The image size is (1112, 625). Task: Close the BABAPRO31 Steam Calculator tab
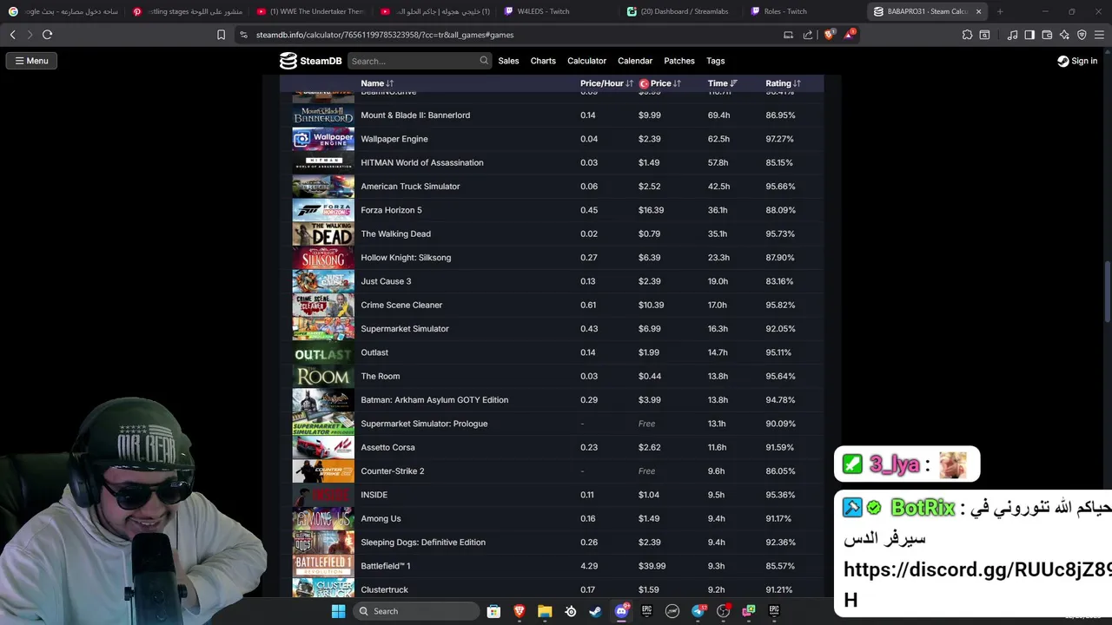pyautogui.click(x=979, y=11)
